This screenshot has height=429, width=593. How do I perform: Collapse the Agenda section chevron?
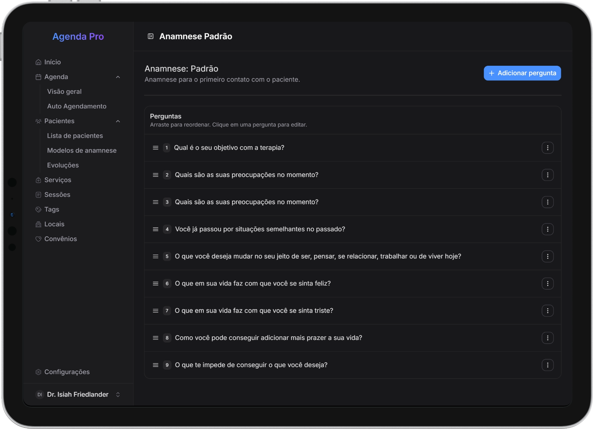tap(118, 77)
